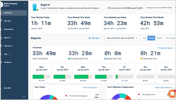Open the Timesheet Report link

[x=166, y=48]
